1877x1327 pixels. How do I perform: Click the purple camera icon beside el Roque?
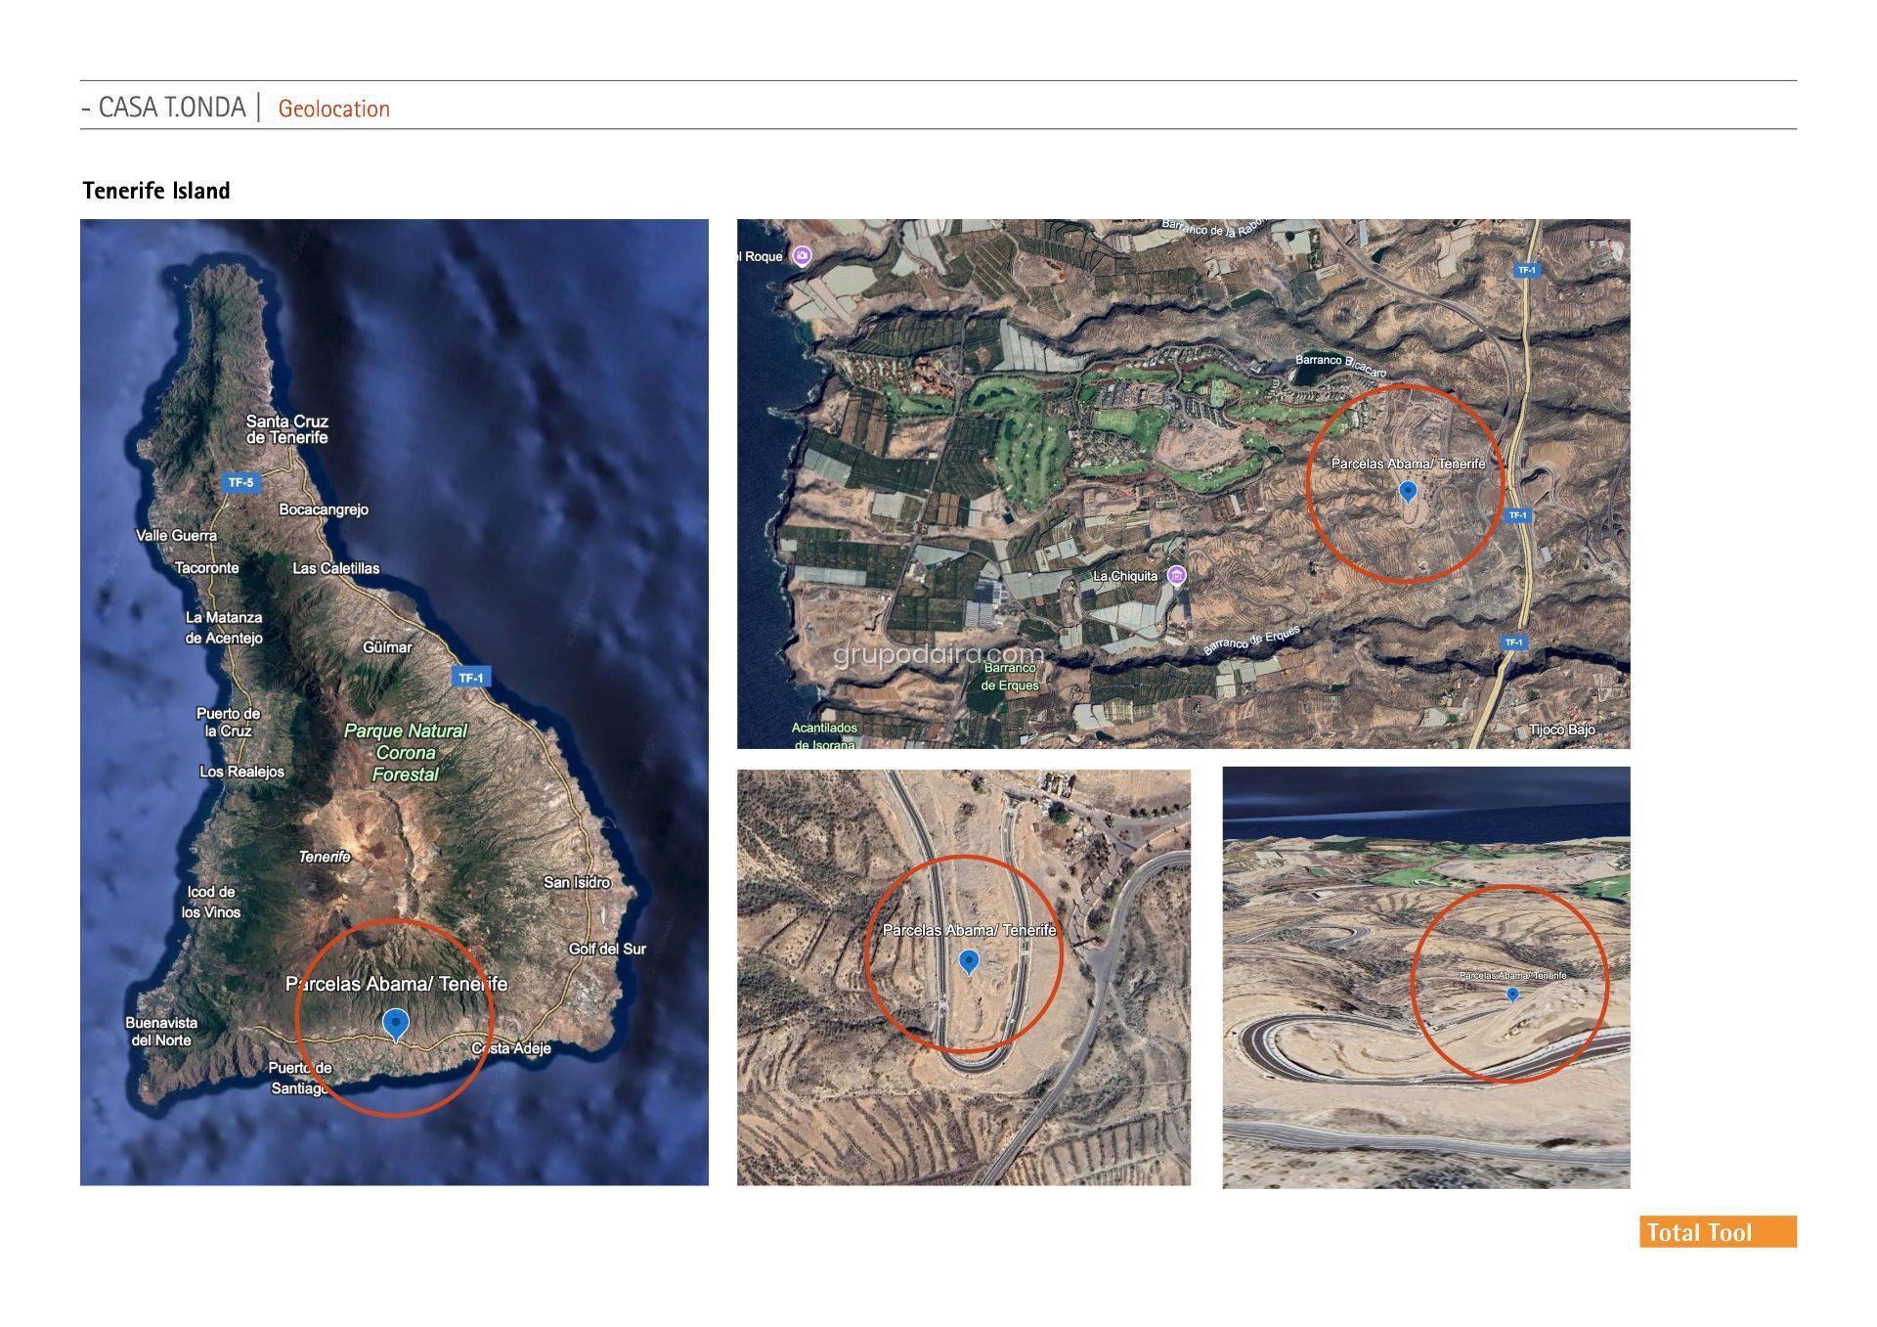(x=803, y=256)
